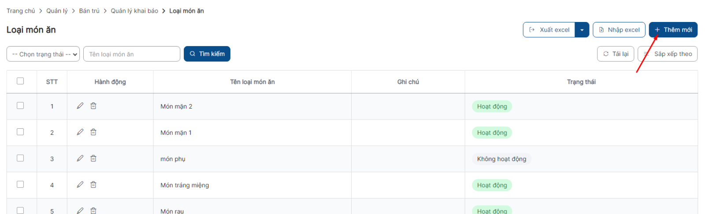Edit Món tráng miệng via pencil icon

click(x=80, y=185)
